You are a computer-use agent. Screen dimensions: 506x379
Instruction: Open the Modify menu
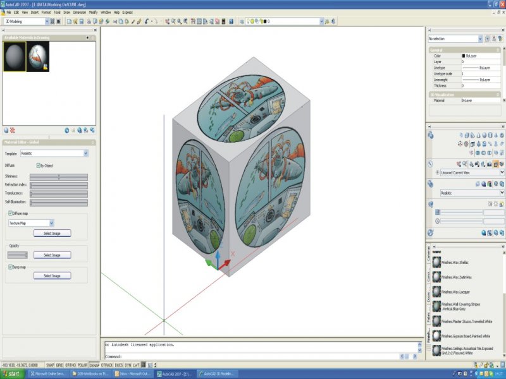tap(93, 12)
